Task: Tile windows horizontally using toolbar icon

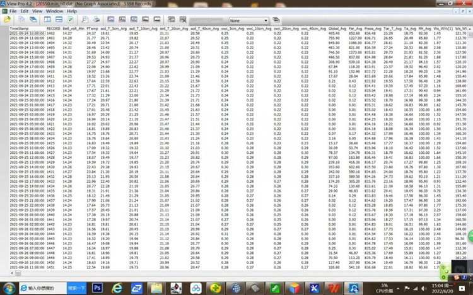Action: pyautogui.click(x=59, y=20)
